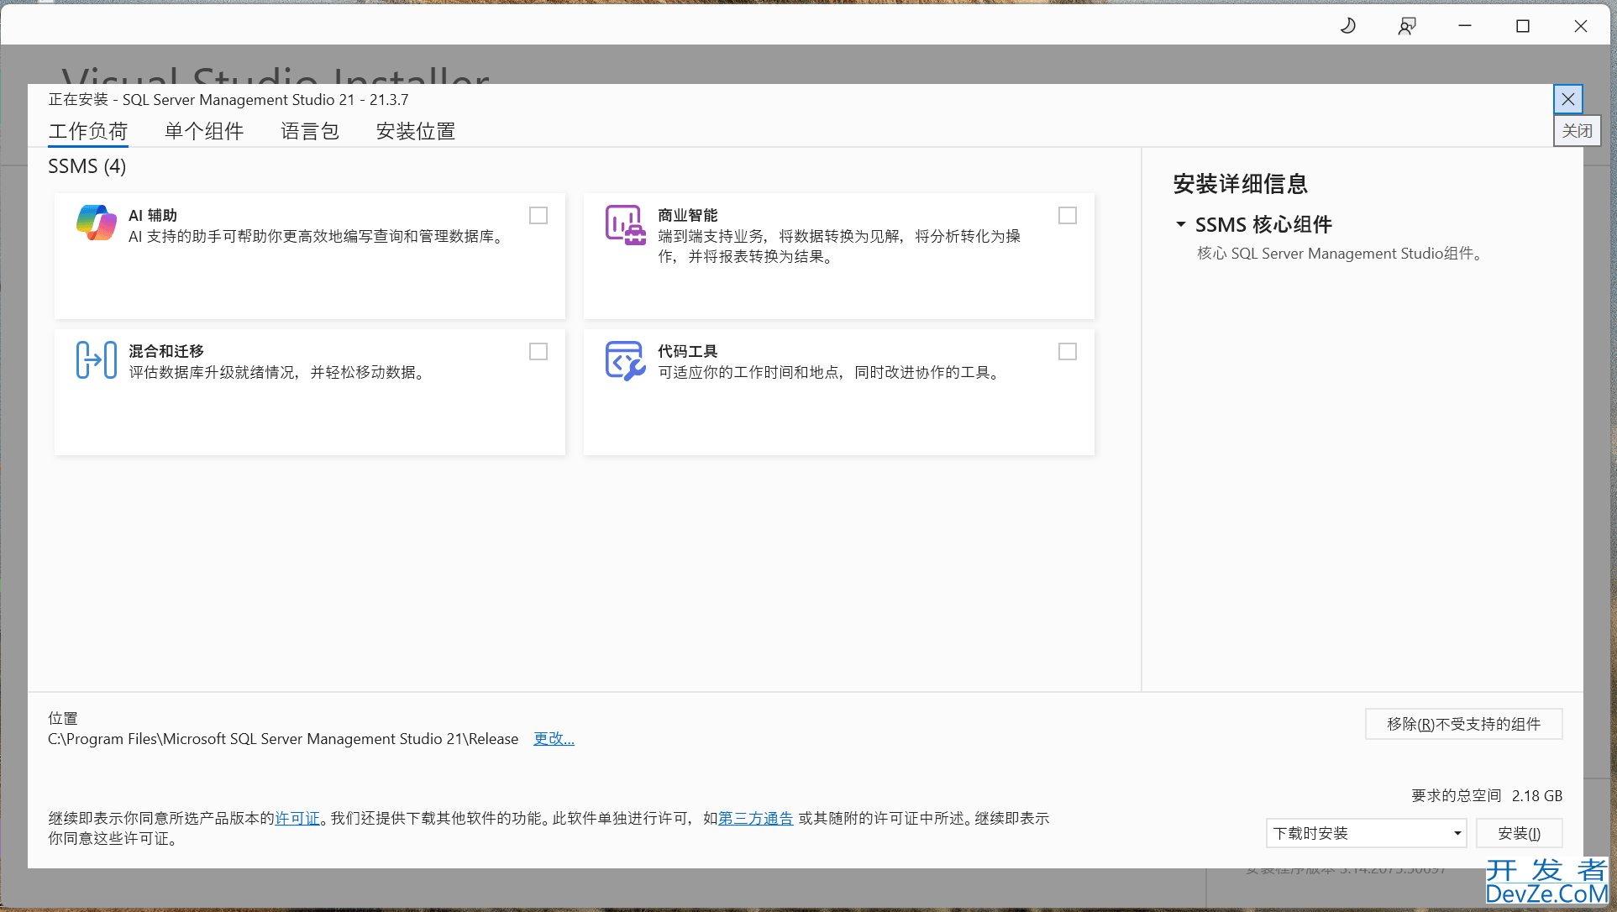1617x912 pixels.
Task: Collapse the SSMS 核心组件 section
Action: (x=1181, y=224)
